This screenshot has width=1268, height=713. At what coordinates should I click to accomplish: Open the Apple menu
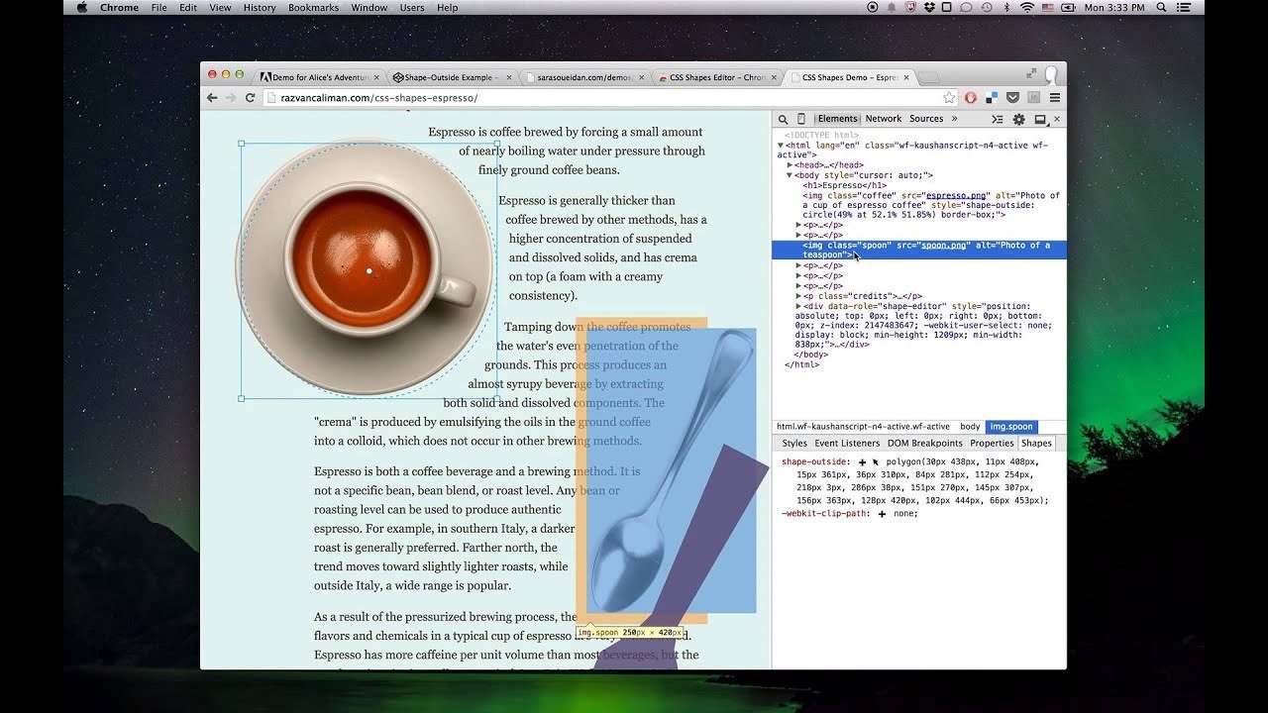coord(81,7)
